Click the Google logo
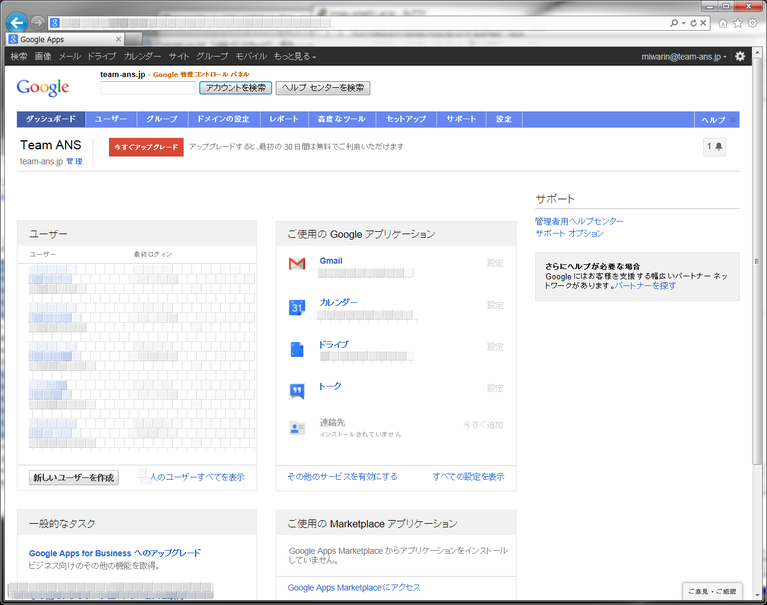Viewport: 767px width, 605px height. 43,88
